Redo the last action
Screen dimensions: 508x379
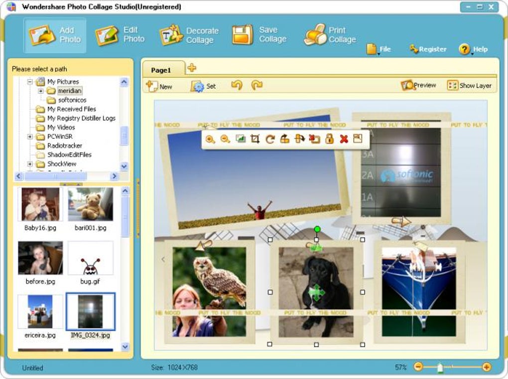[x=256, y=86]
